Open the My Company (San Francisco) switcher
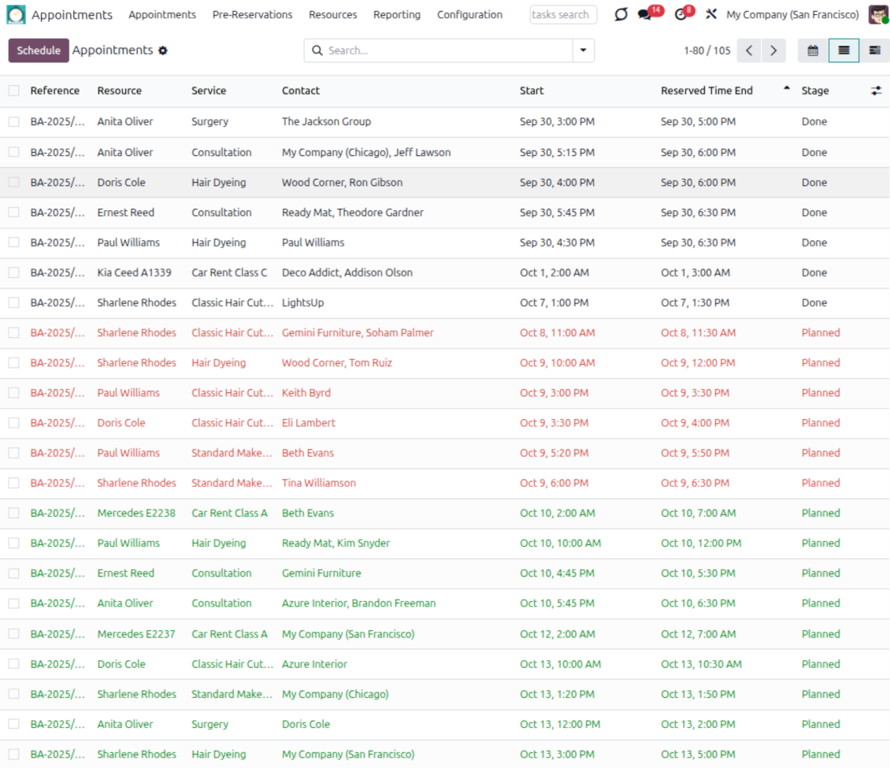 pyautogui.click(x=792, y=15)
